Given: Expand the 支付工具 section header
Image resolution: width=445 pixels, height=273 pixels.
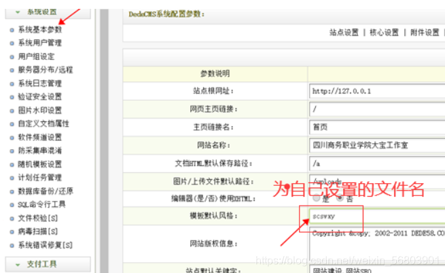Looking at the screenshot, I should pyautogui.click(x=48, y=264).
